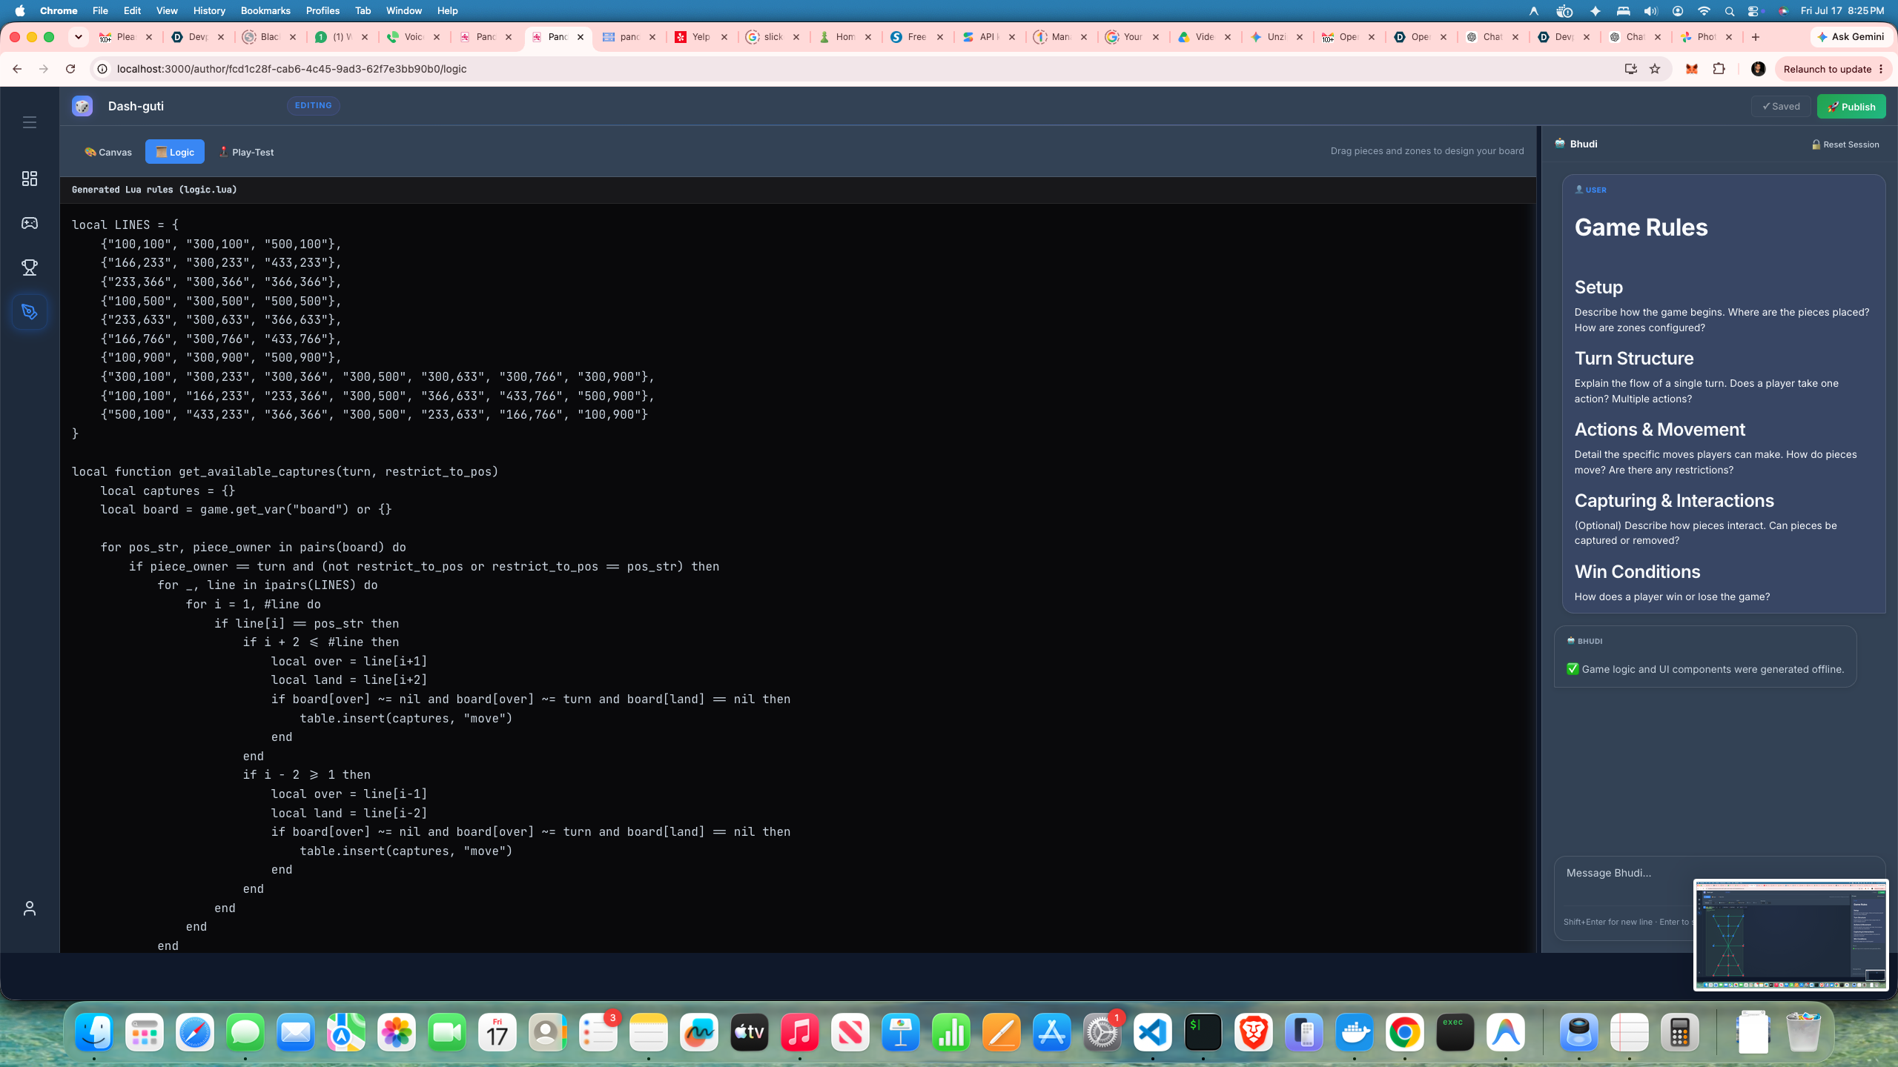Open the sidebar hamburger menu
The height and width of the screenshot is (1067, 1898).
(29, 122)
